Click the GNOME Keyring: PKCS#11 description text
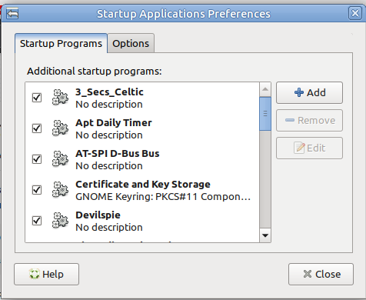The height and width of the screenshot is (300, 366). 163,197
